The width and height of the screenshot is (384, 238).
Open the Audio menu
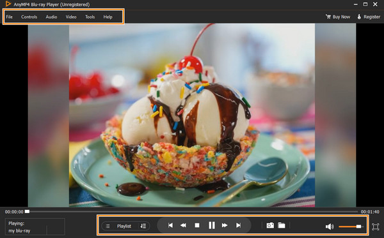coord(51,17)
